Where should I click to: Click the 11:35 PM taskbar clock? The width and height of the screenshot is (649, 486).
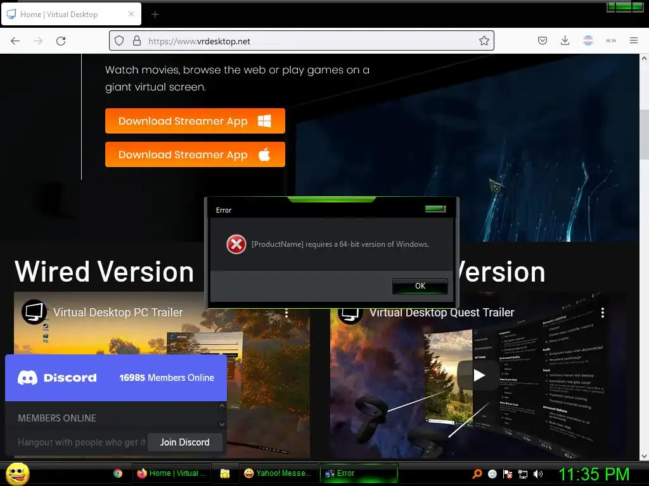pyautogui.click(x=594, y=474)
